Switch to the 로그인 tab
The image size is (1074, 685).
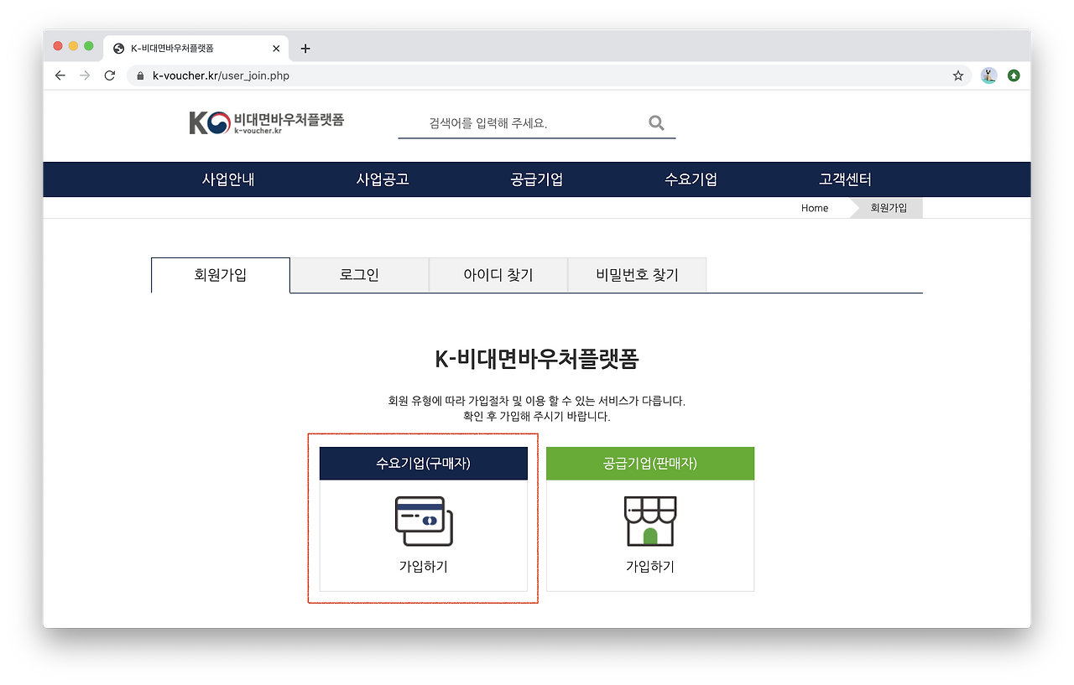point(359,275)
